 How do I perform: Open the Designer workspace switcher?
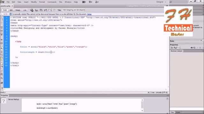pos(161,2)
